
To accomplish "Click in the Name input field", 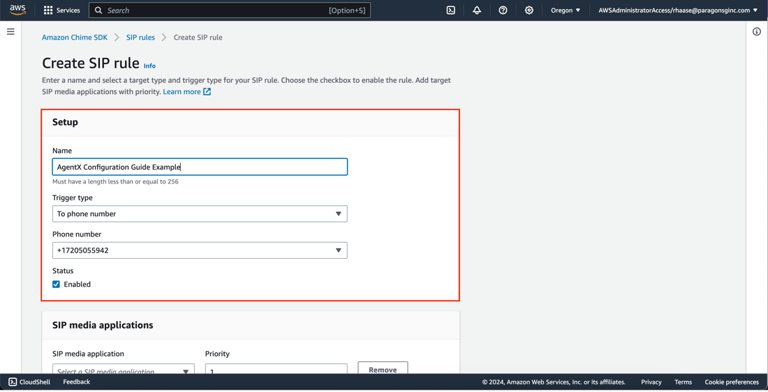I will tap(200, 167).
